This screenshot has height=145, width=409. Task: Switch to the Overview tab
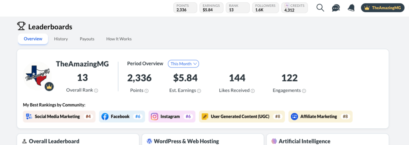(33, 39)
